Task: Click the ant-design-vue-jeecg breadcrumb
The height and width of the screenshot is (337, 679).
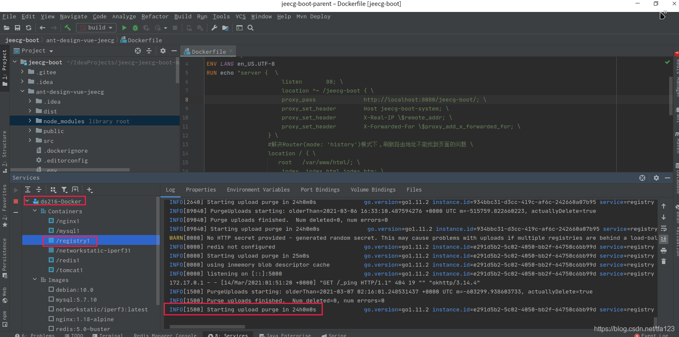Action: click(x=80, y=40)
